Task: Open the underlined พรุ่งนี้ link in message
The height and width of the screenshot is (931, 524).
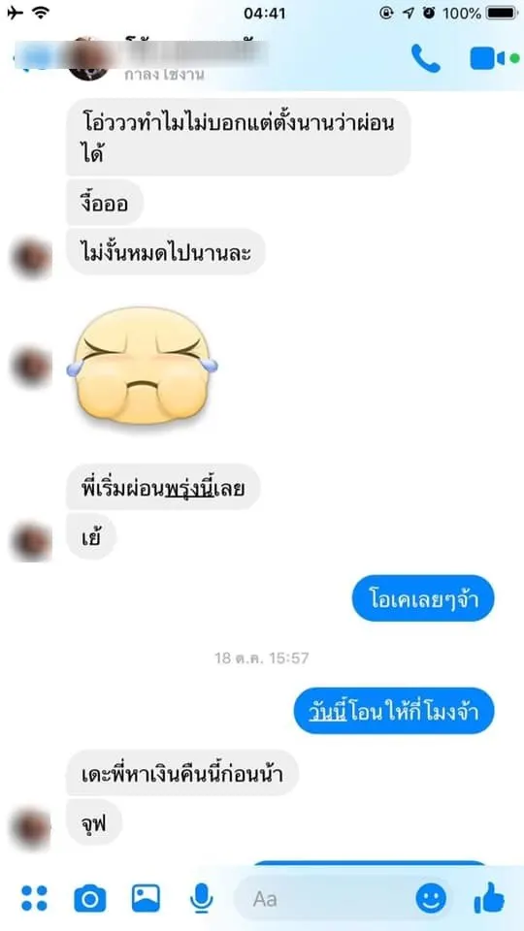Action: click(188, 490)
